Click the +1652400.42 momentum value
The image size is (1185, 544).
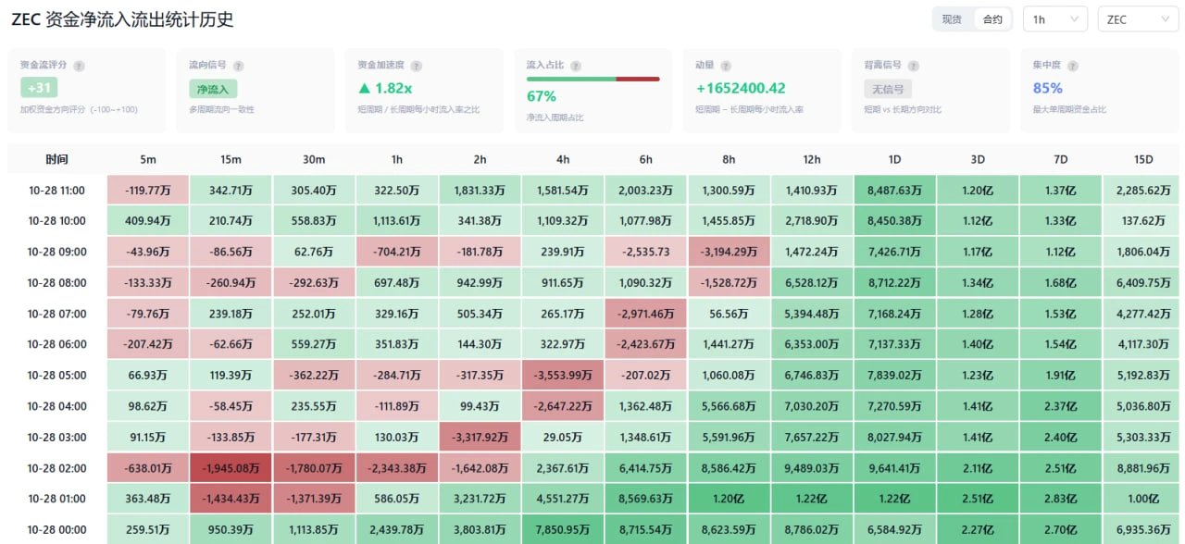click(x=741, y=89)
